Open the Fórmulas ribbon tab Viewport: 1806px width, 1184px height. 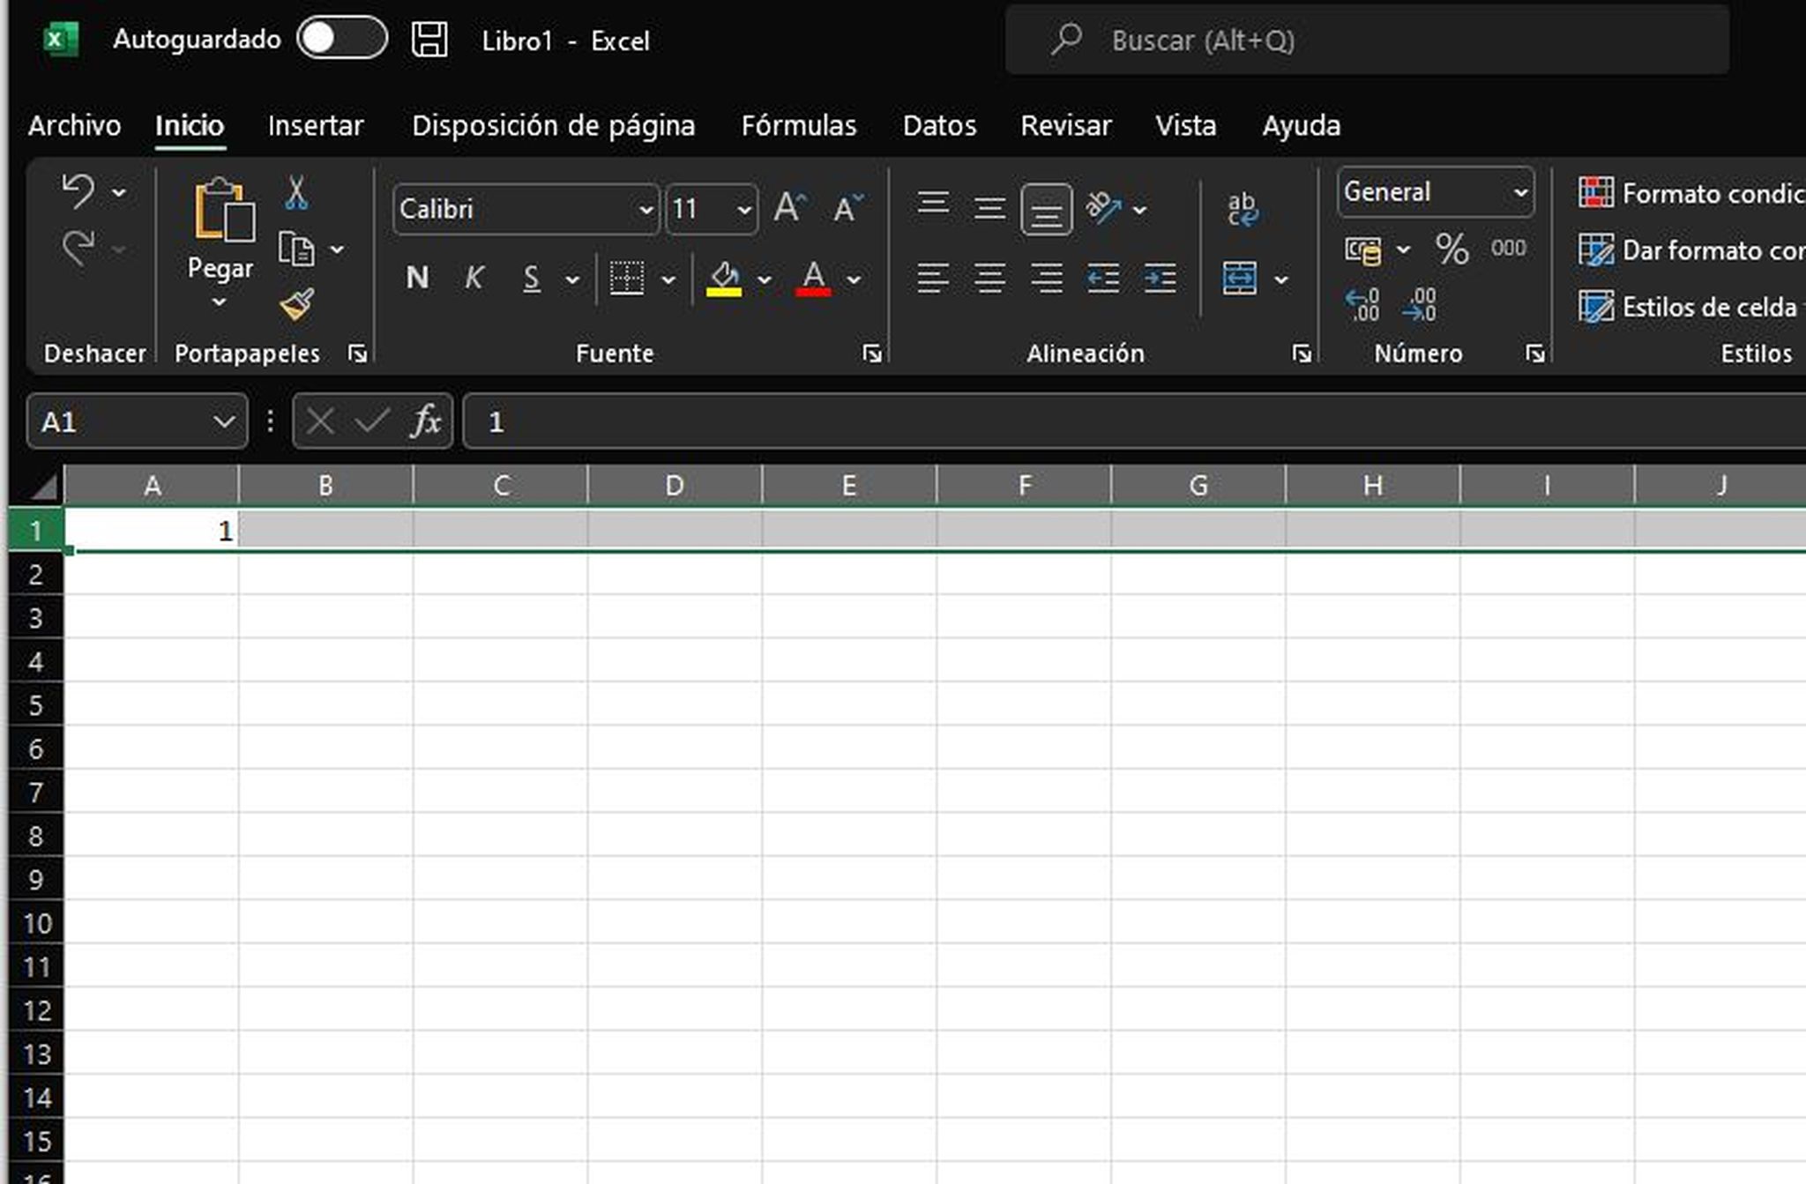[798, 125]
